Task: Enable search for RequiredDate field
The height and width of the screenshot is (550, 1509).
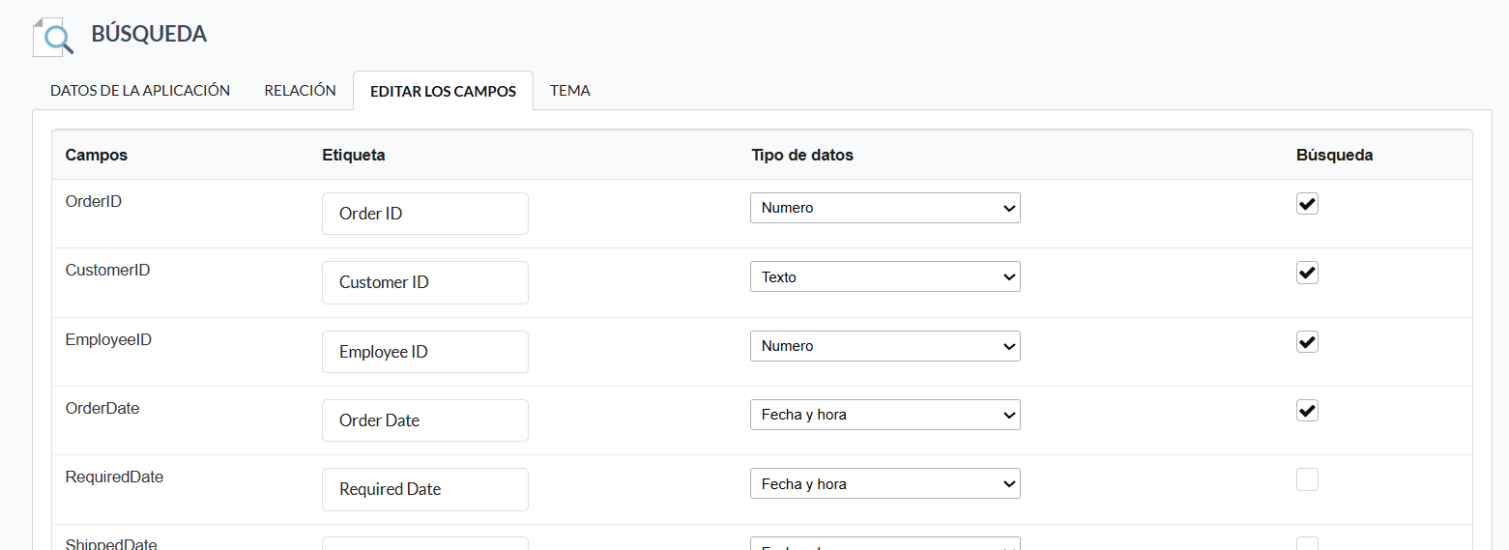Action: (x=1307, y=479)
